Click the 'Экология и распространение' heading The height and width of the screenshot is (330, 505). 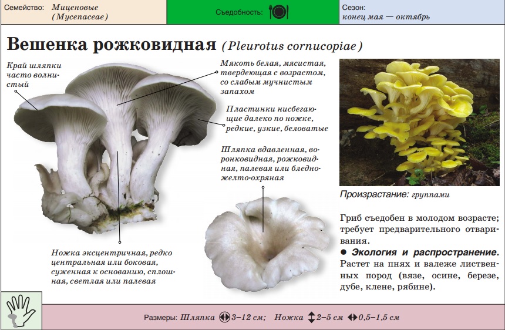point(425,252)
